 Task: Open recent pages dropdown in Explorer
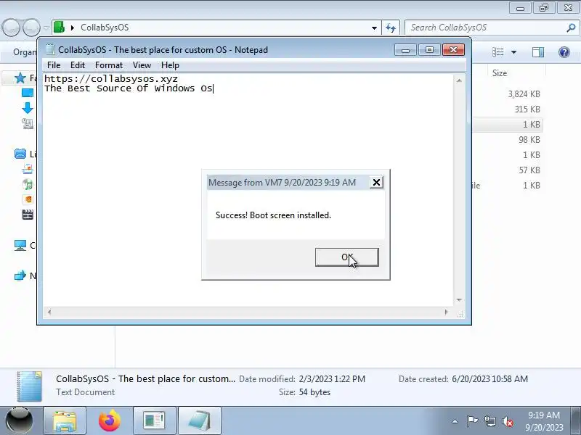[x=46, y=28]
